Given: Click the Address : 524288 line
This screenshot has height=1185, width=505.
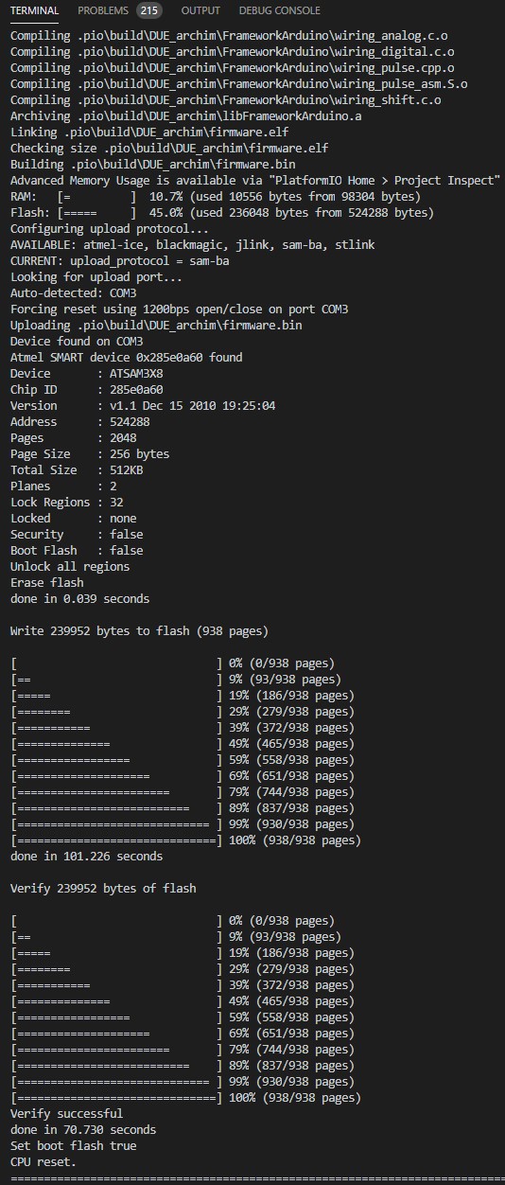Looking at the screenshot, I should (x=79, y=422).
